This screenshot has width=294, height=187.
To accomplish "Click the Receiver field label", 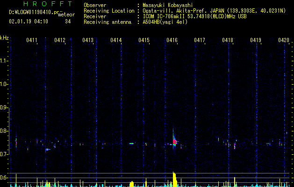I will [x=95, y=16].
